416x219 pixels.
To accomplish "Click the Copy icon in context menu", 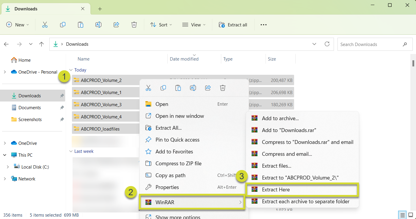I will (x=163, y=88).
